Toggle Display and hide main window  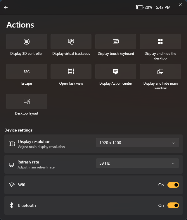coord(160,71)
